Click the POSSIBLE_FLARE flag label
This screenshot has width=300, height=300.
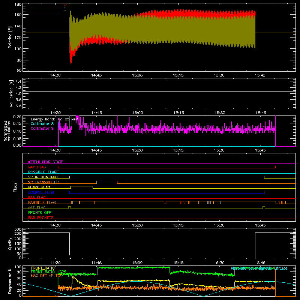click(x=43, y=172)
